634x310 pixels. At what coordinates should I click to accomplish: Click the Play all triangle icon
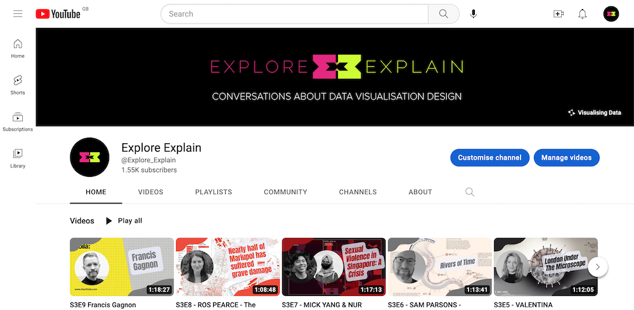pyautogui.click(x=109, y=221)
